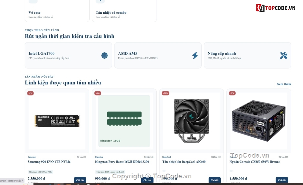Open Kingston Fury Beast 16GB DDR4 3200
The width and height of the screenshot is (303, 185).
[122, 162]
